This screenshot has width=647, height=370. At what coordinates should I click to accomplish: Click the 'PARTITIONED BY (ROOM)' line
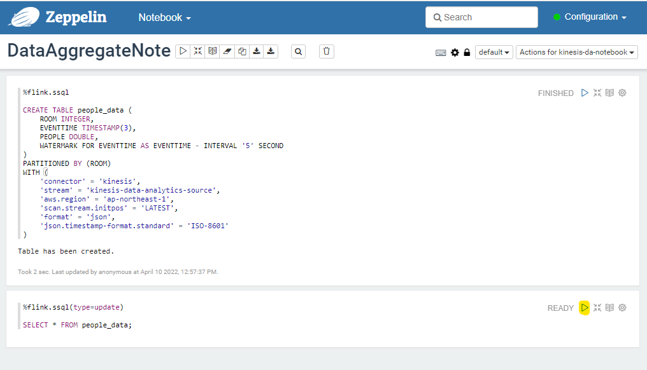(67, 163)
